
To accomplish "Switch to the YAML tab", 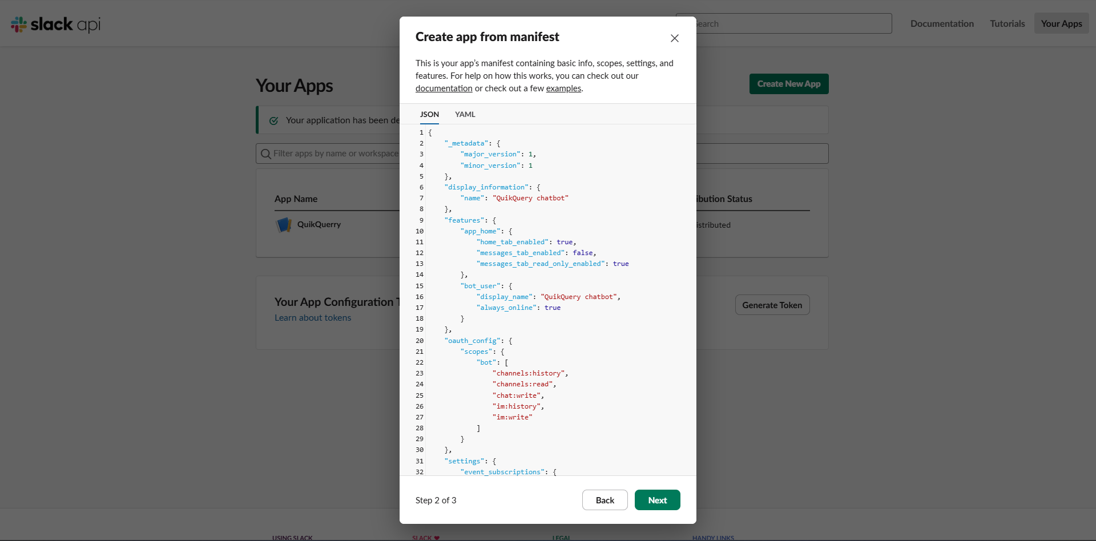I will [465, 114].
